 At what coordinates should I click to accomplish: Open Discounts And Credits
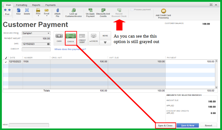pos(103,13)
